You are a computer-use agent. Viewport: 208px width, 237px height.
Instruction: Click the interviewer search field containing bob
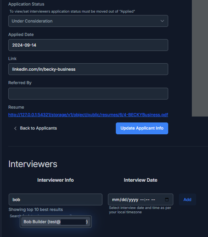(x=56, y=199)
